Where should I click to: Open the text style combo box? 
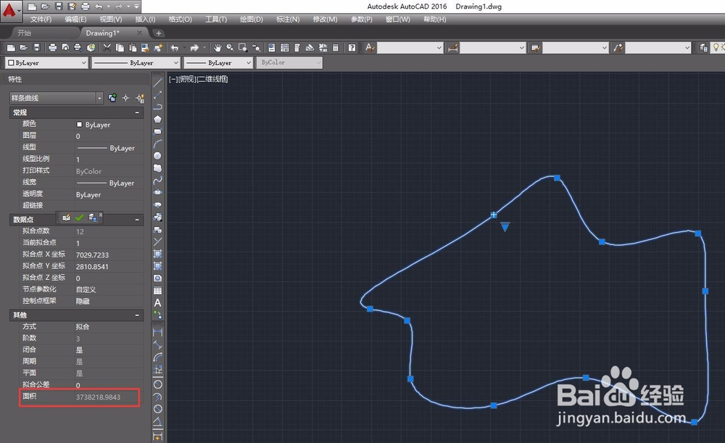(410, 48)
